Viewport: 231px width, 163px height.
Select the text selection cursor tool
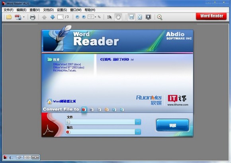pyautogui.click(x=109, y=17)
